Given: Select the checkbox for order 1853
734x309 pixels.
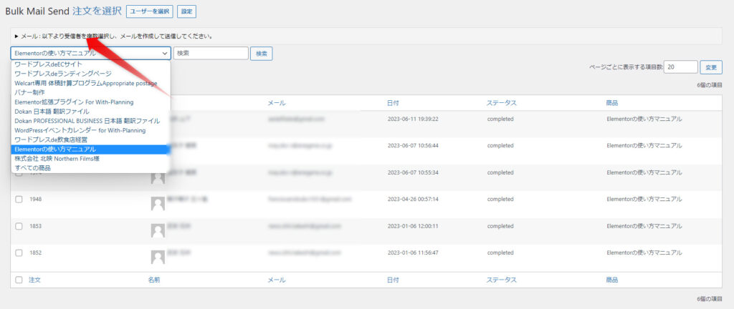Looking at the screenshot, I should tap(19, 226).
